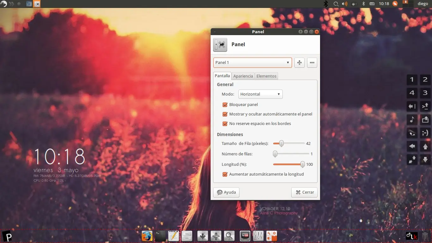
Task: Uncheck Bloquear panel checkbox
Action: (x=225, y=105)
